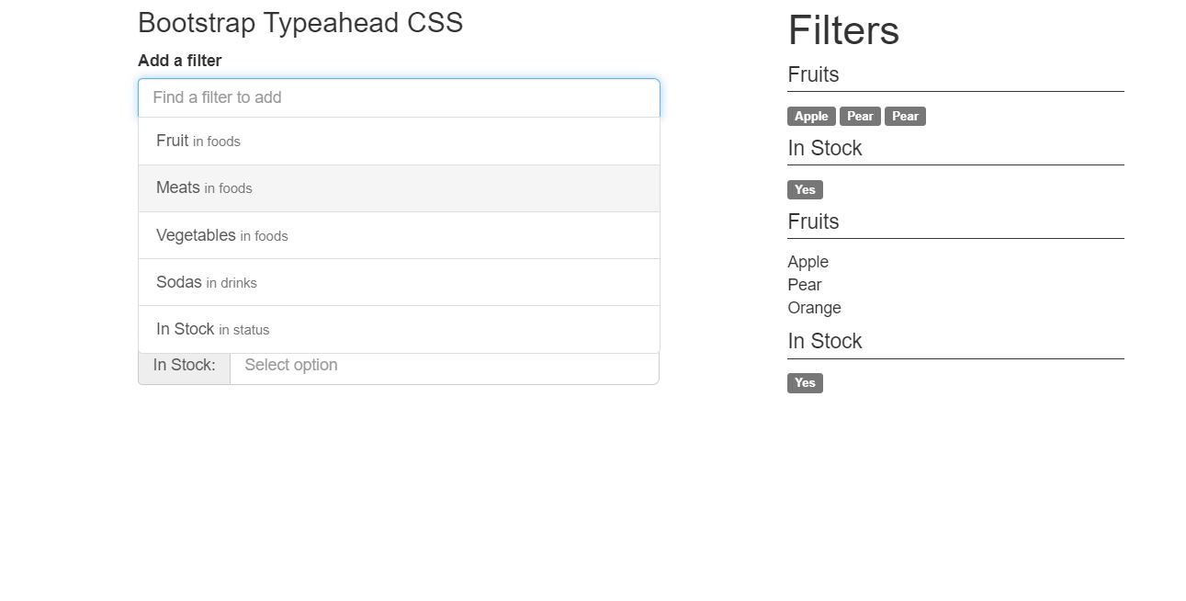Viewport: 1186px width, 601px height.
Task: Select "In Stock in status" suggestion
Action: point(212,328)
